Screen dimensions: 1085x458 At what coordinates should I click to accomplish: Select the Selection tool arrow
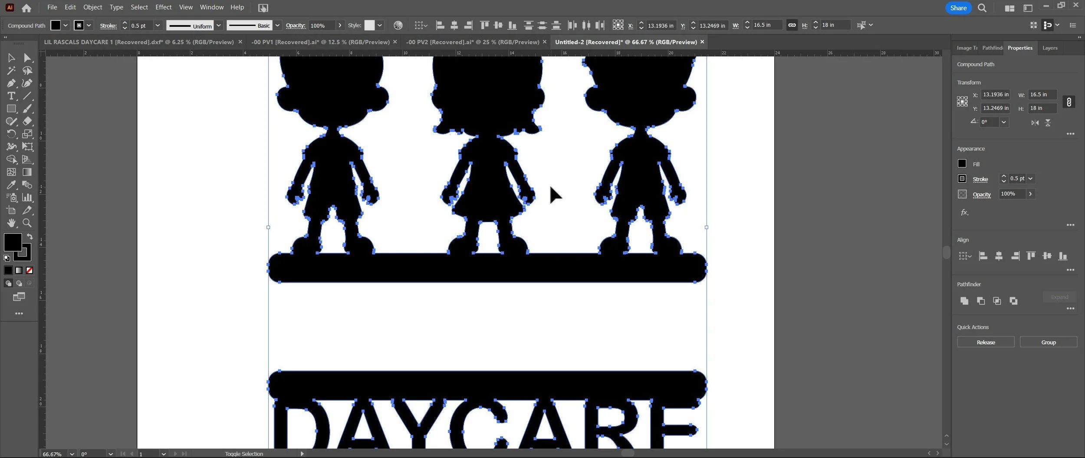[x=11, y=58]
